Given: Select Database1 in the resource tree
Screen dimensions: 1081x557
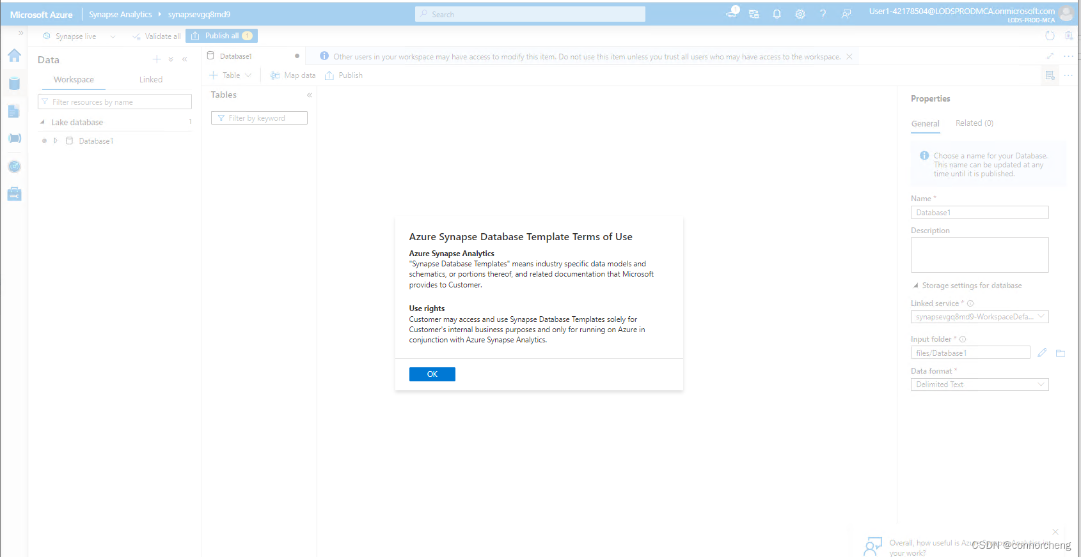Looking at the screenshot, I should point(96,141).
